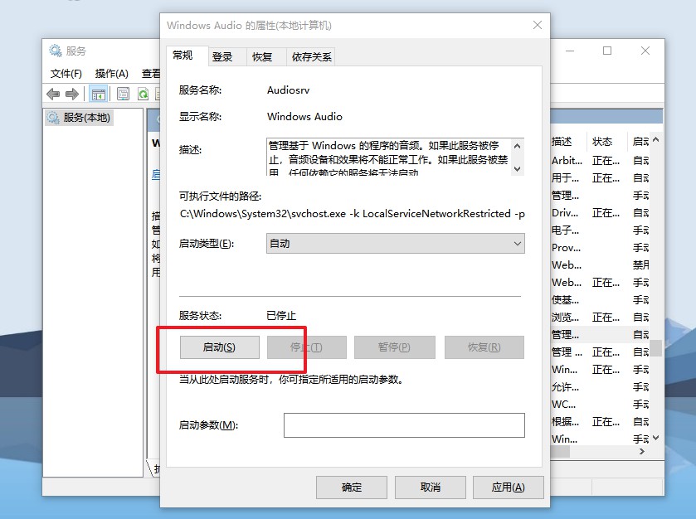Click horizontal scrollbar right arrow in Services
The image size is (696, 519).
coord(642,452)
